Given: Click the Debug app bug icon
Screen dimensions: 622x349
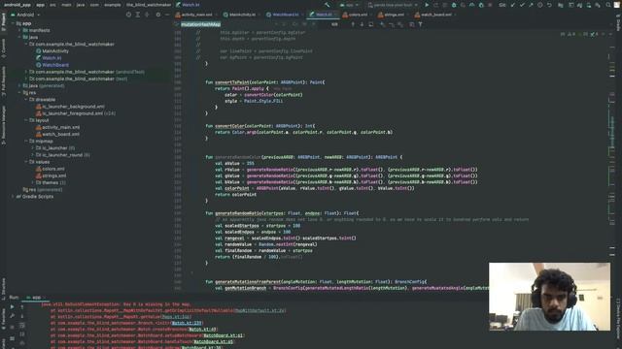Looking at the screenshot, I should tap(454, 5).
